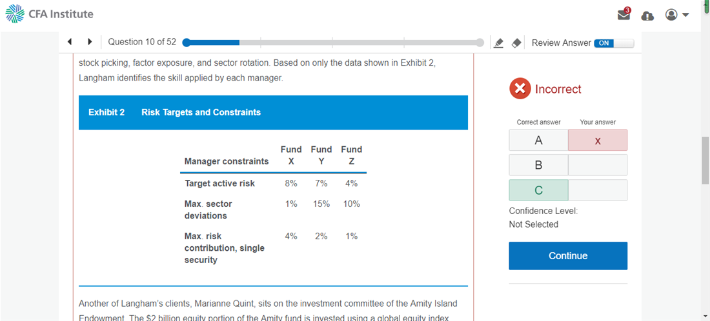Toggle Review Answer switch off
The width and height of the screenshot is (710, 321).
point(614,43)
